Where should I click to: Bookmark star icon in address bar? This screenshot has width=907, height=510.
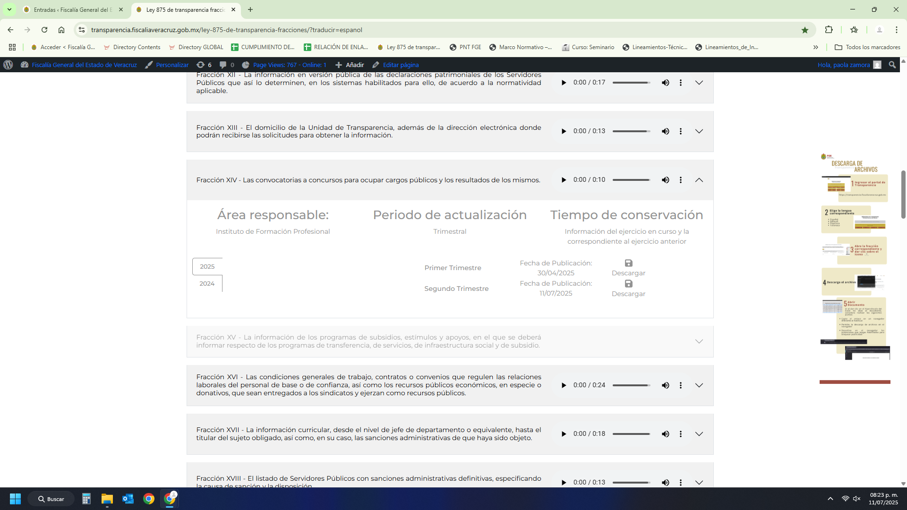[805, 30]
